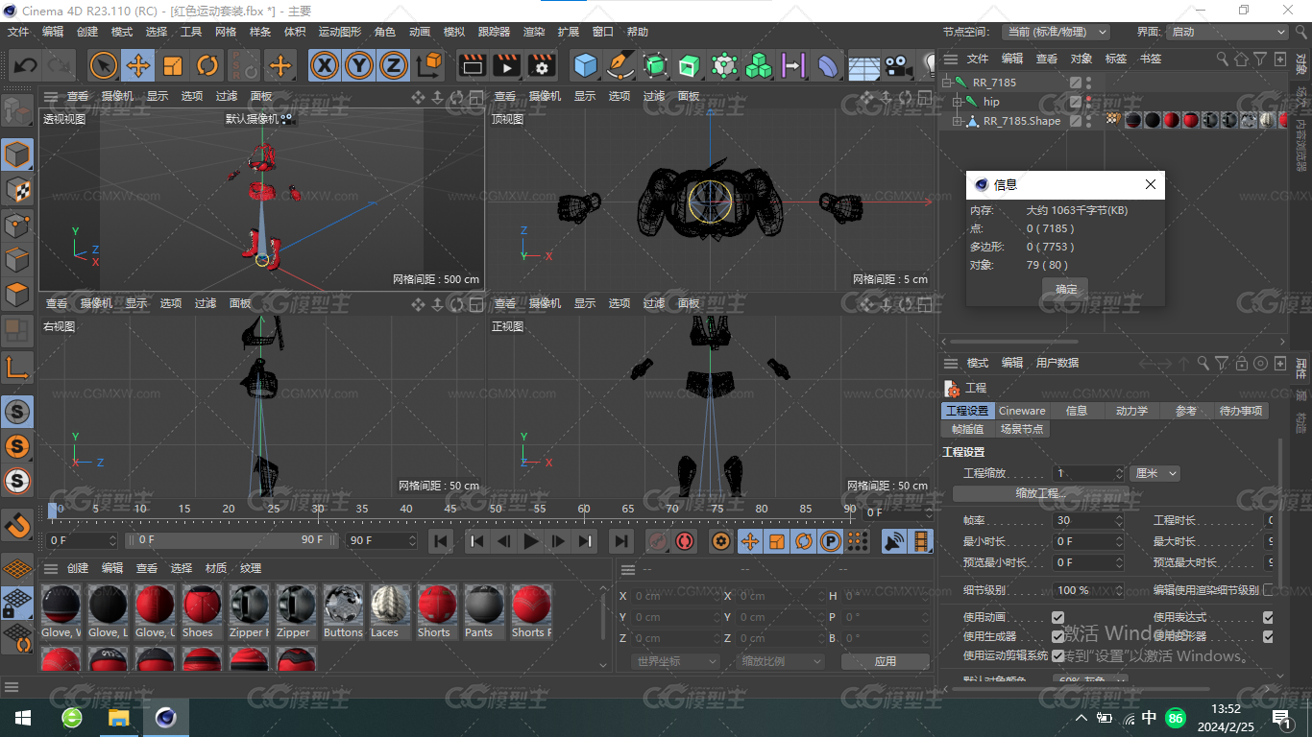The width and height of the screenshot is (1312, 737).
Task: Click the Bend deformer icon
Action: coord(828,65)
